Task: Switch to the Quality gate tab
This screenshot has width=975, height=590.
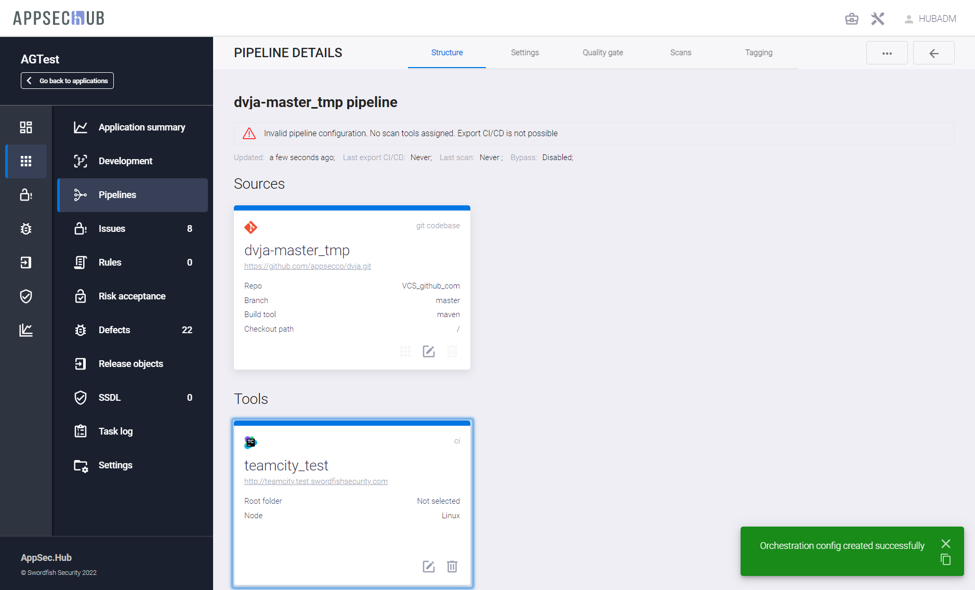Action: [x=602, y=53]
